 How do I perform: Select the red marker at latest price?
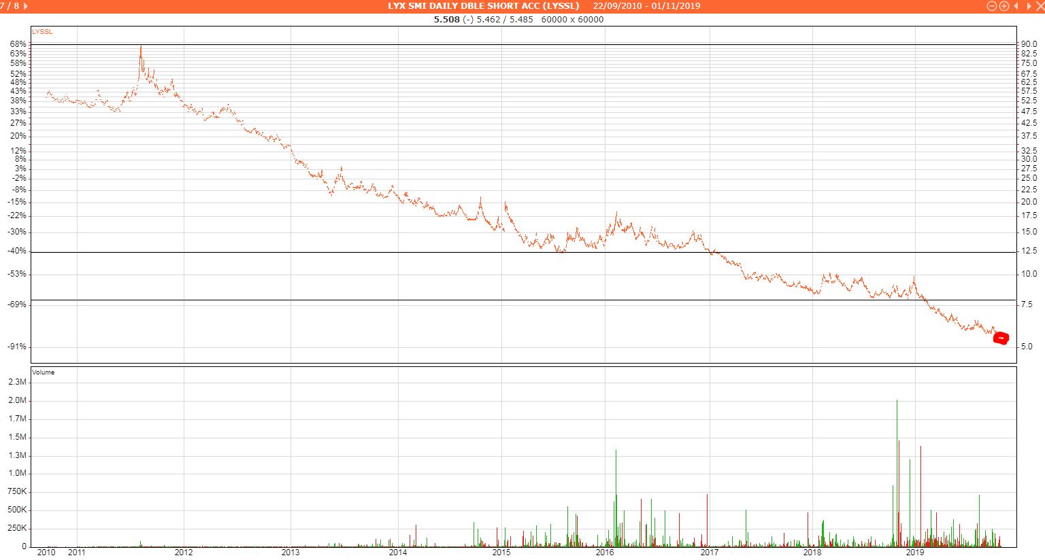pyautogui.click(x=1001, y=338)
